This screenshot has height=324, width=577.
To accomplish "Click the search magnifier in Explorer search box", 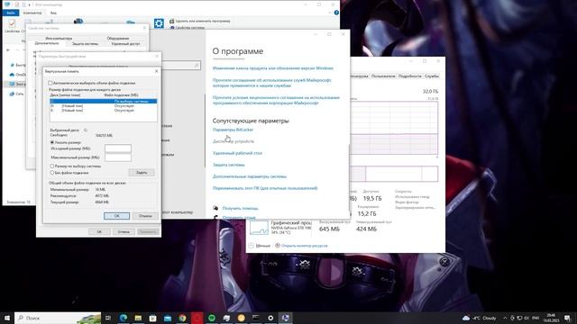I will 197,66.
